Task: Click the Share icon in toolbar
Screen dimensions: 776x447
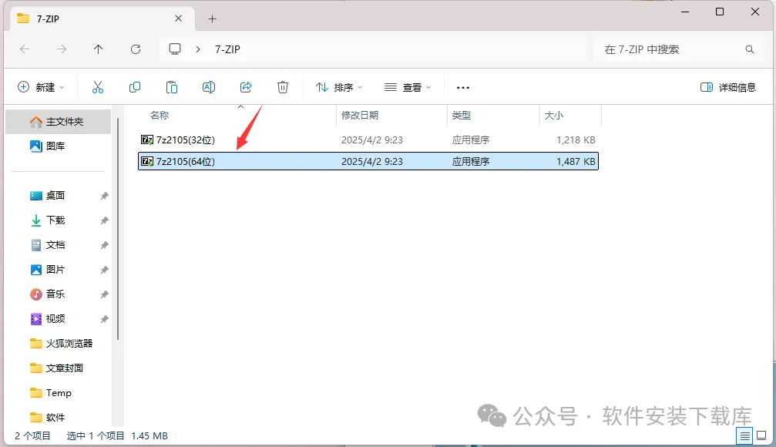Action: [x=246, y=88]
